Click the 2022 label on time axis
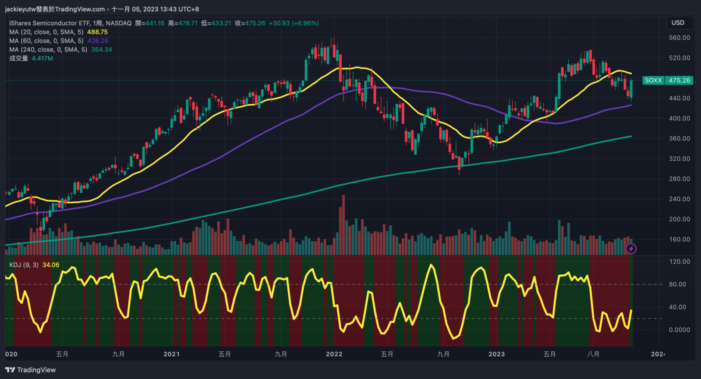701x379 pixels. (334, 354)
